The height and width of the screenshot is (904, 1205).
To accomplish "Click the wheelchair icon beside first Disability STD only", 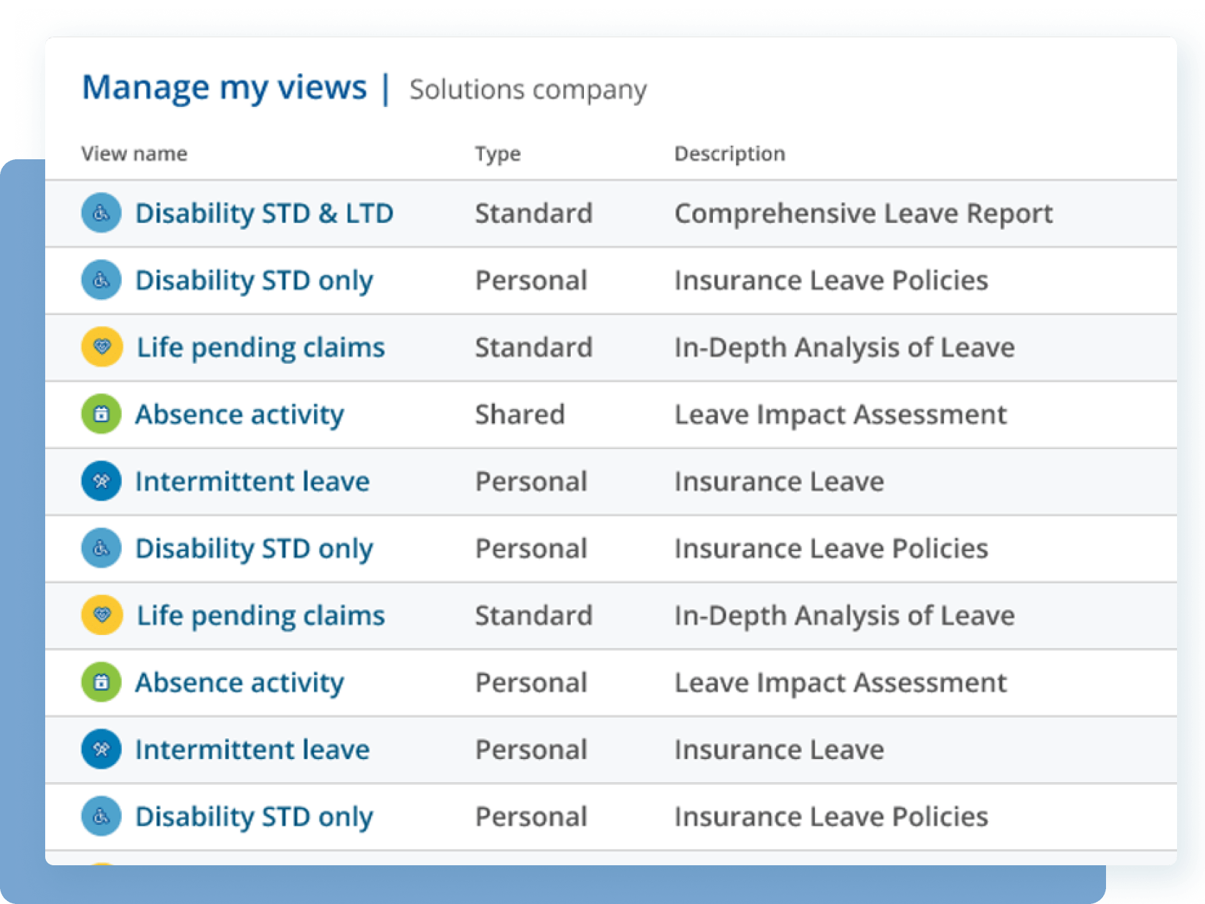I will click(x=100, y=280).
